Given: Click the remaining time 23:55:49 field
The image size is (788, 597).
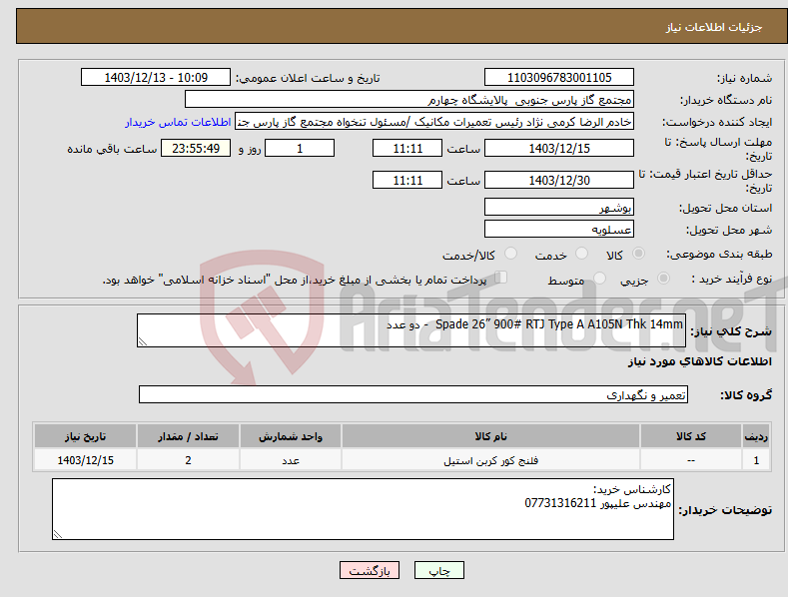Looking at the screenshot, I should 196,148.
